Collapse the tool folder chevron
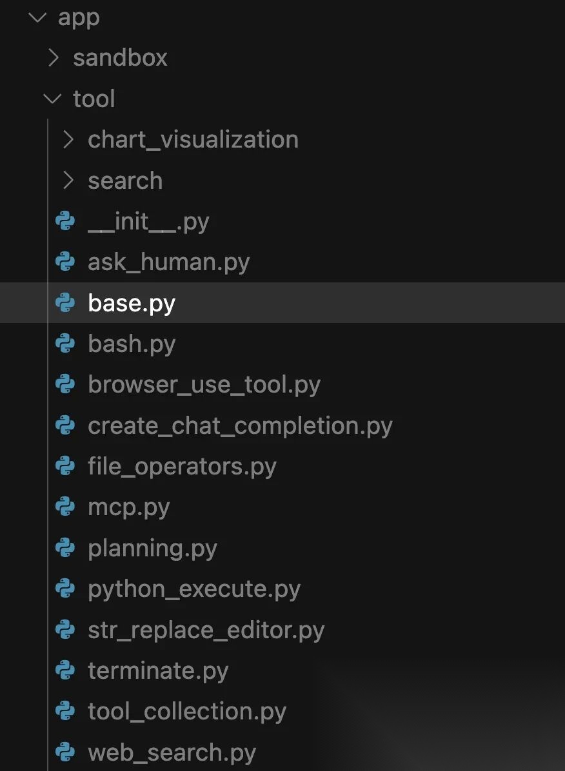This screenshot has height=771, width=565. click(52, 99)
